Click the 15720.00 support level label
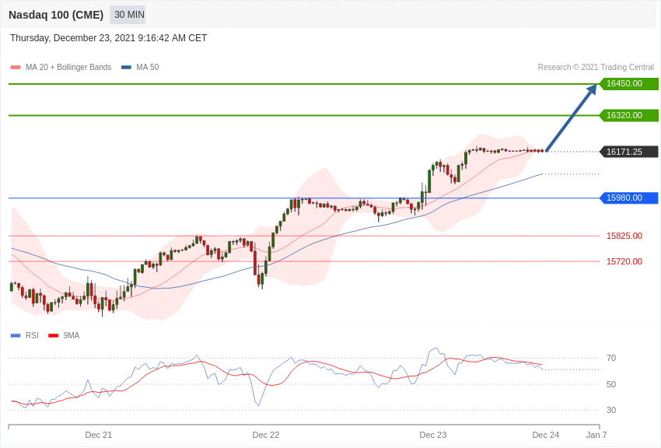This screenshot has width=661, height=448. (x=624, y=261)
